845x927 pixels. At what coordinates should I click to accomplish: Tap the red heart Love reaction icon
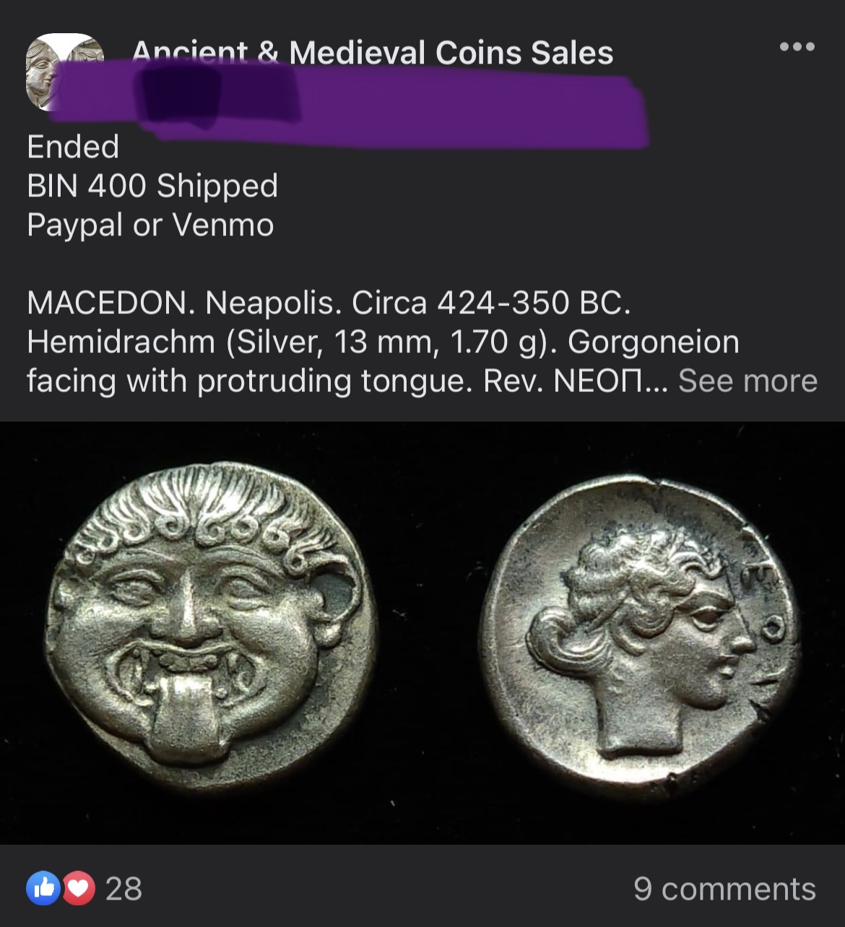(79, 889)
